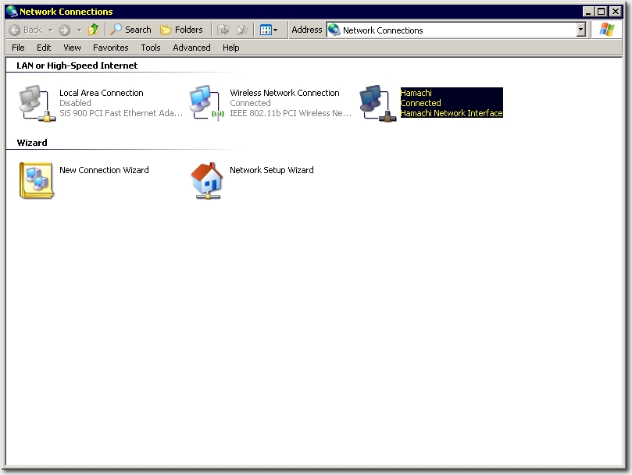Viewport: 632px width, 475px height.
Task: Open the File menu
Action: 18,48
